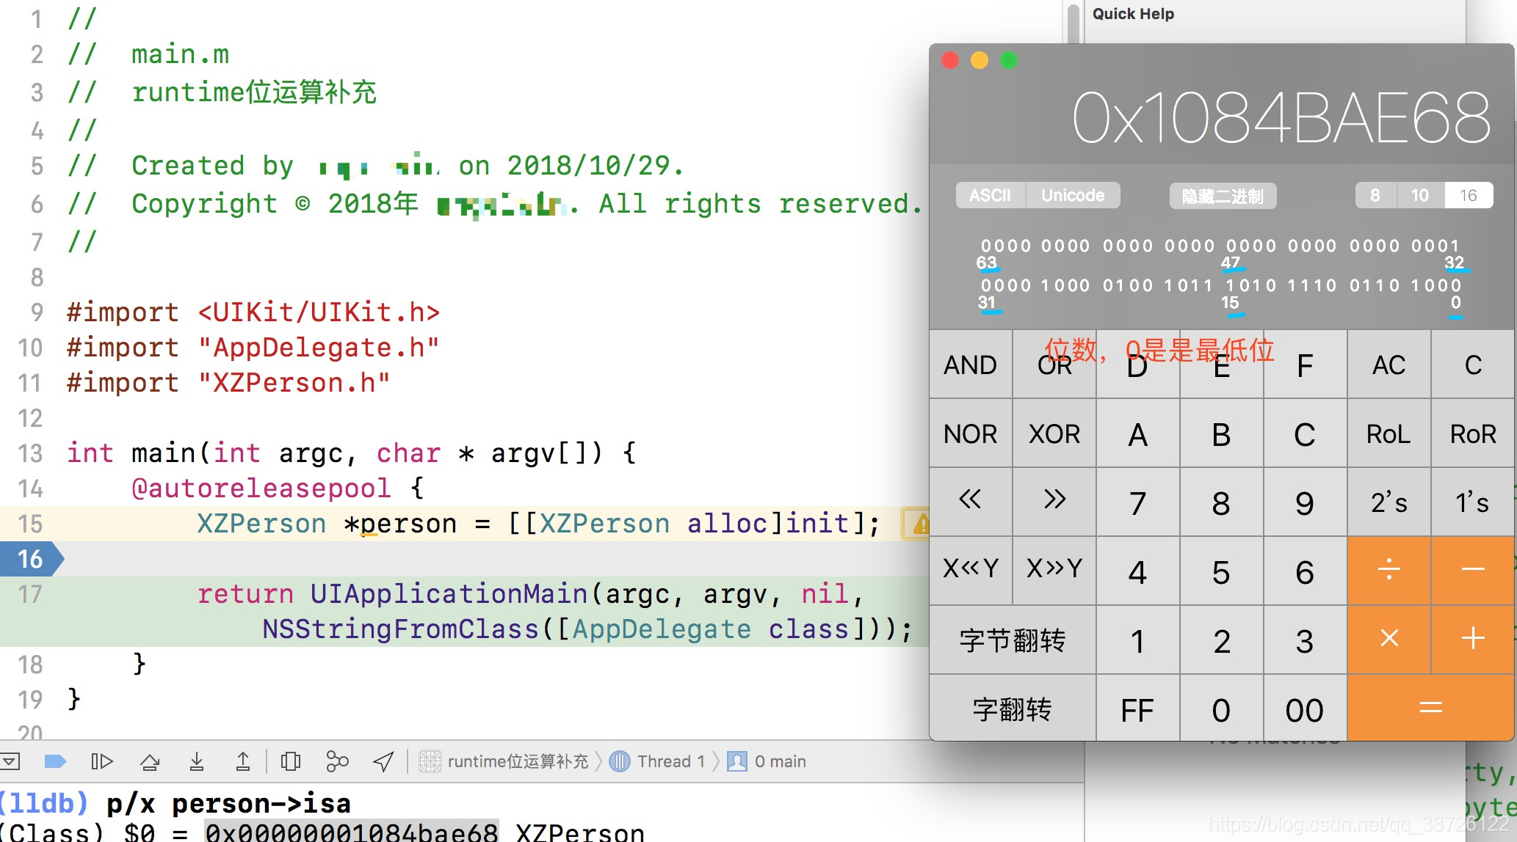Click the RoR rotate right key
The image size is (1517, 842).
tap(1472, 433)
